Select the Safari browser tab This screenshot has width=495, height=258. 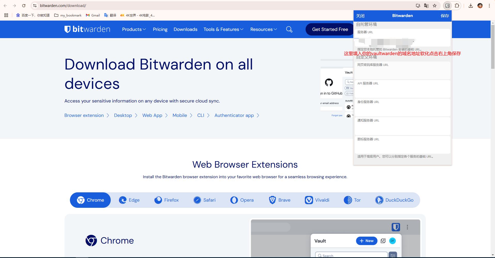(x=204, y=200)
